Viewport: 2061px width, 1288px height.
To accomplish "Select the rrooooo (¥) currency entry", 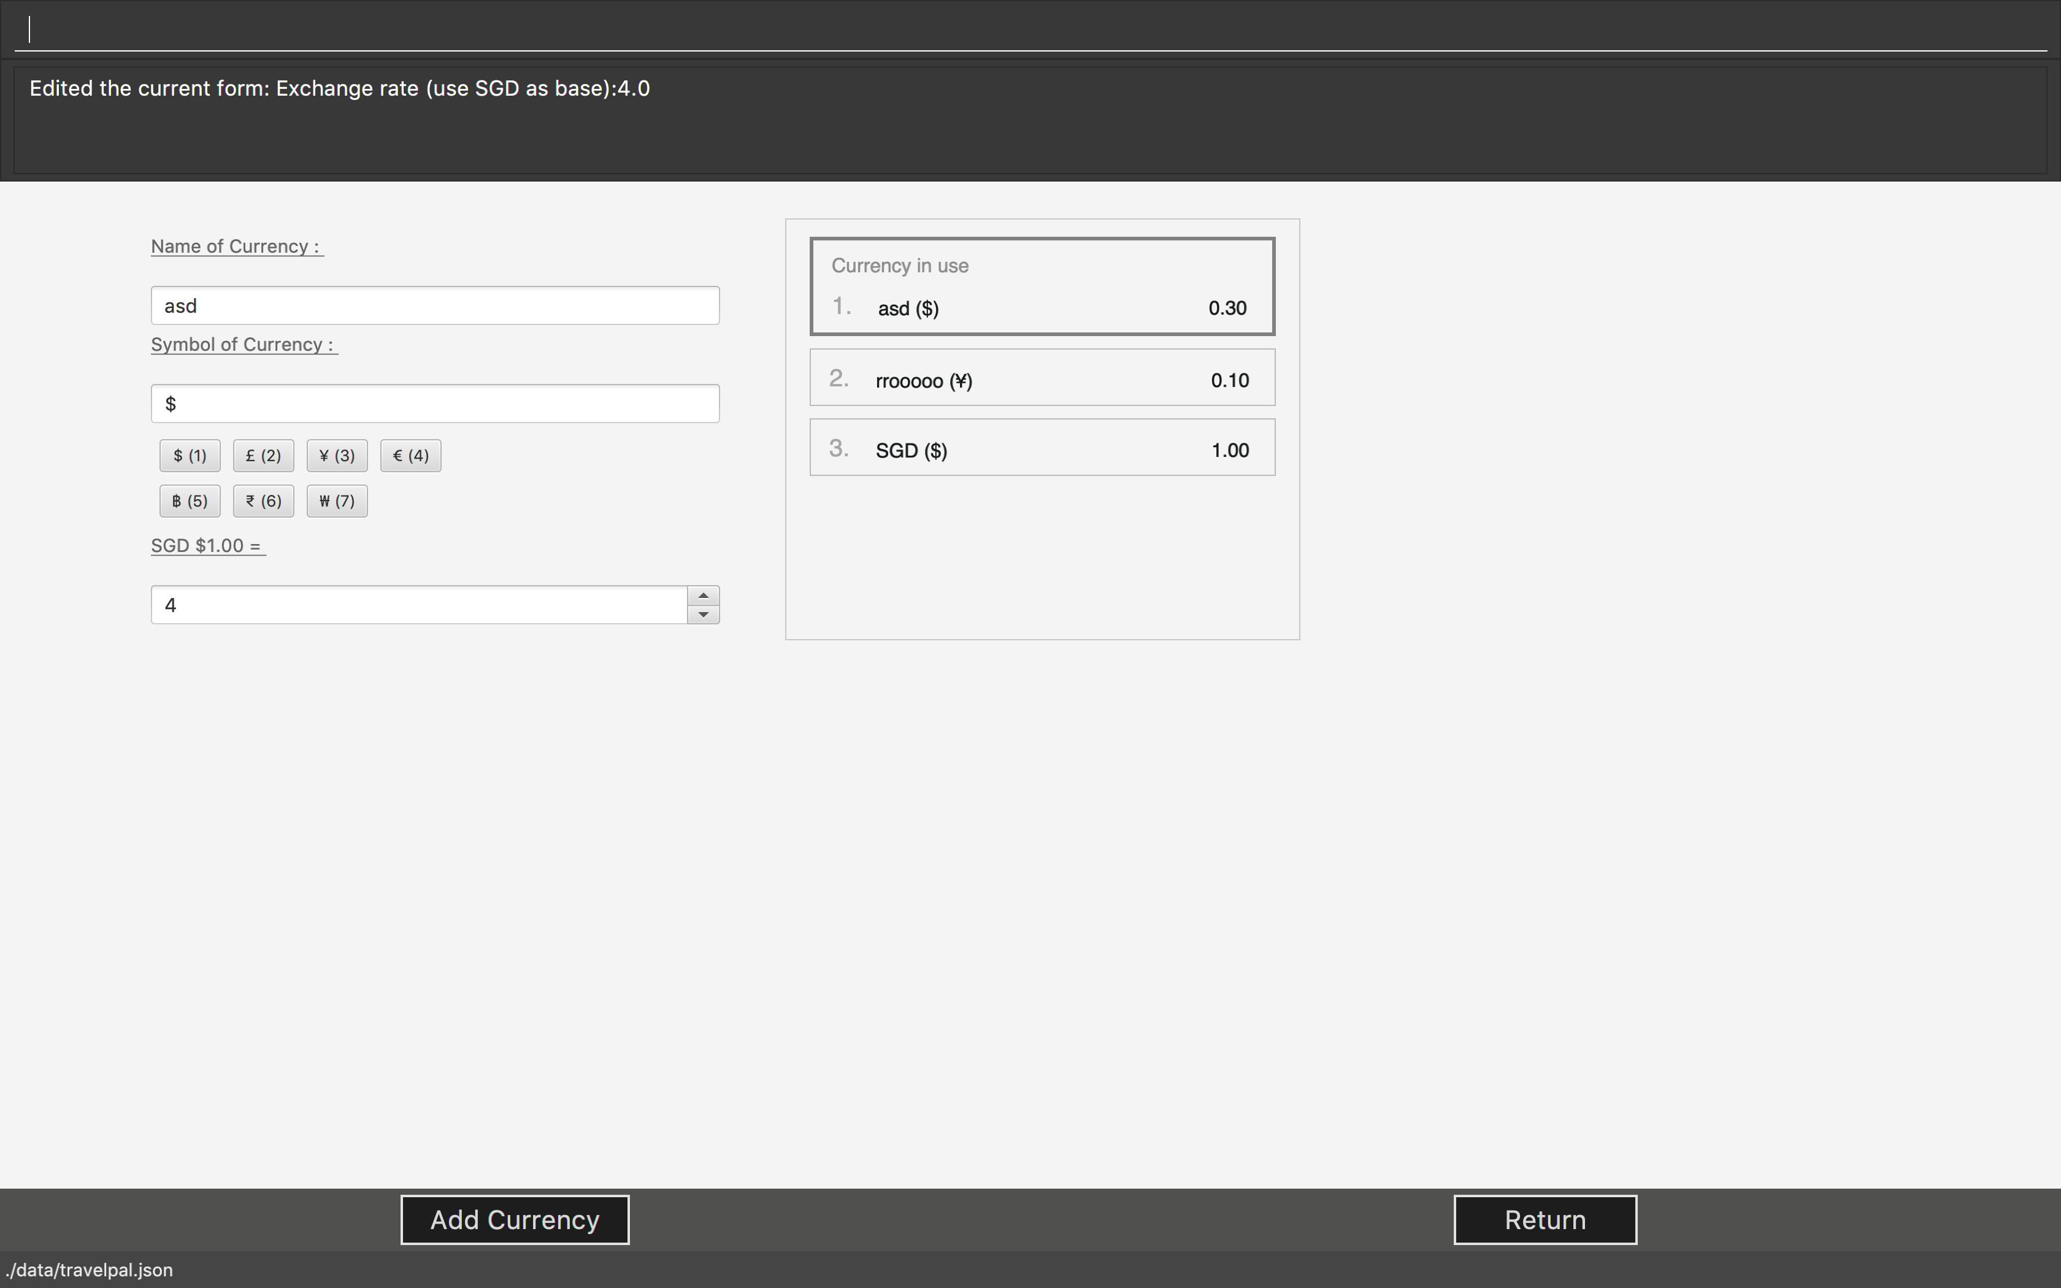I will [x=1042, y=378].
